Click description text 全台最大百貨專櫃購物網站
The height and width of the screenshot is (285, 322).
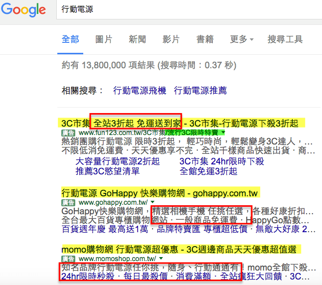pyautogui.click(x=114, y=220)
